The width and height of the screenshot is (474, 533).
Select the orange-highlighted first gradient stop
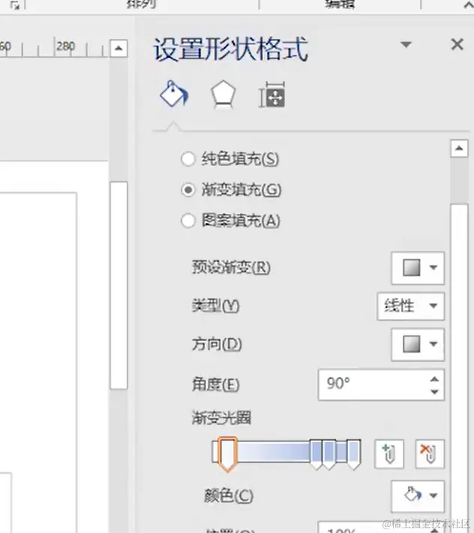coord(227,454)
